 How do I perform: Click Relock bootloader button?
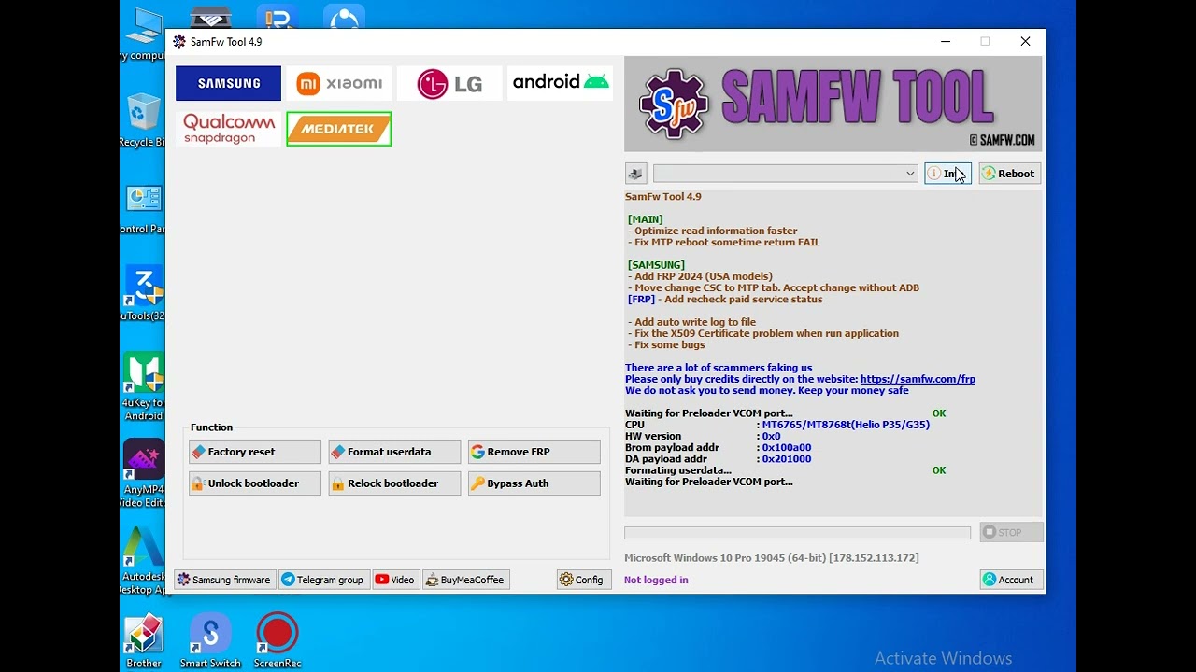coord(394,483)
